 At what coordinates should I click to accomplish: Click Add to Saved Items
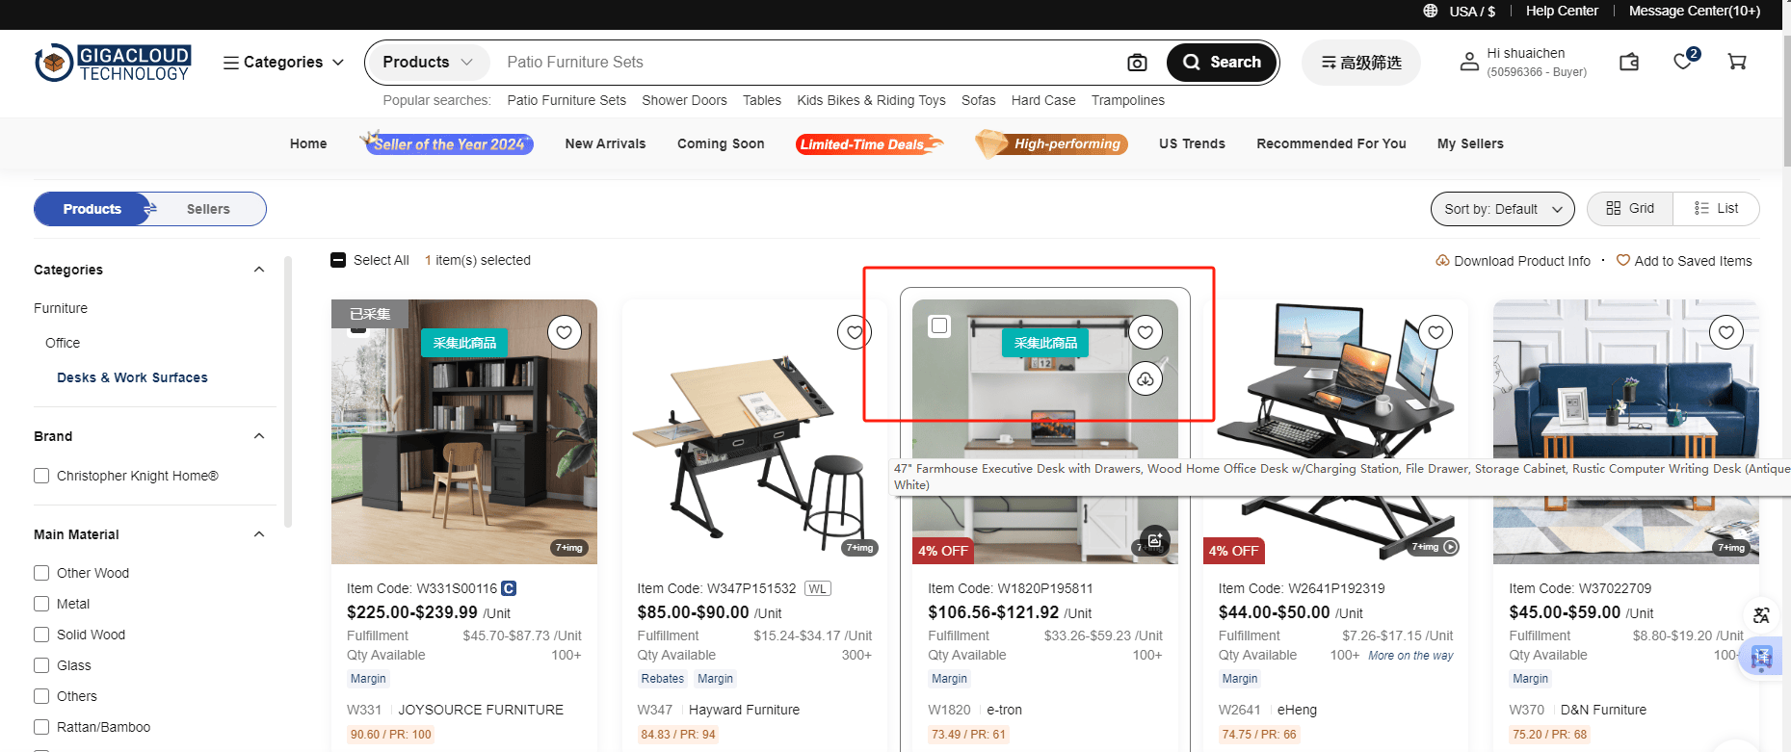[1684, 261]
